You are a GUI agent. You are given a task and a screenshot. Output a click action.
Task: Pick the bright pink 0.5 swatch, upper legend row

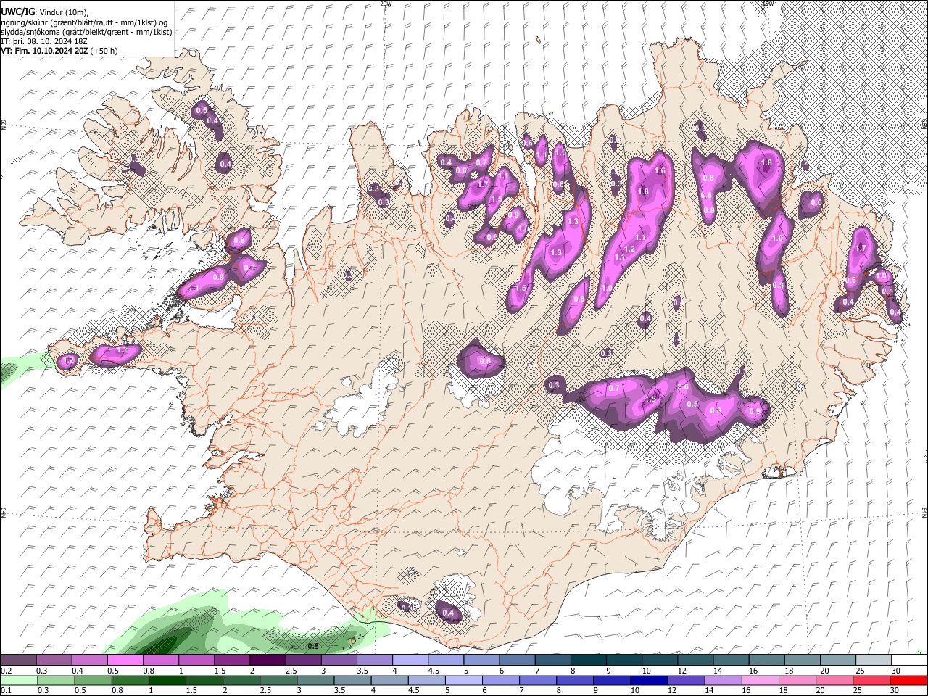(x=125, y=660)
